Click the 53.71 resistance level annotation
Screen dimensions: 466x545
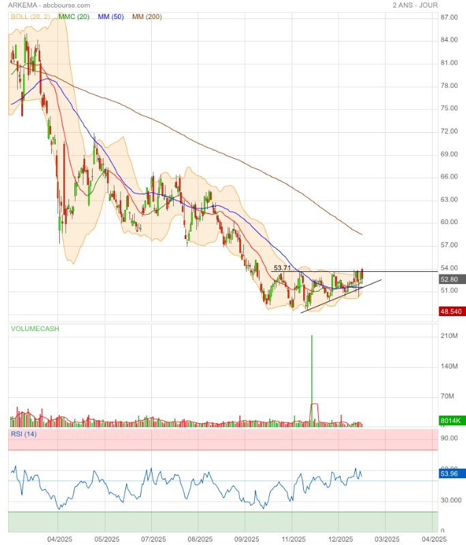282,268
